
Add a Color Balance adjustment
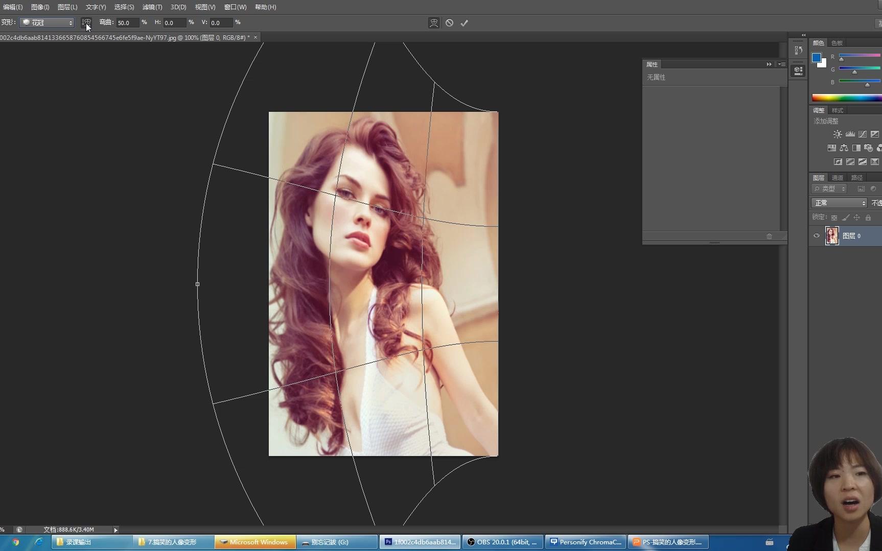(x=844, y=148)
